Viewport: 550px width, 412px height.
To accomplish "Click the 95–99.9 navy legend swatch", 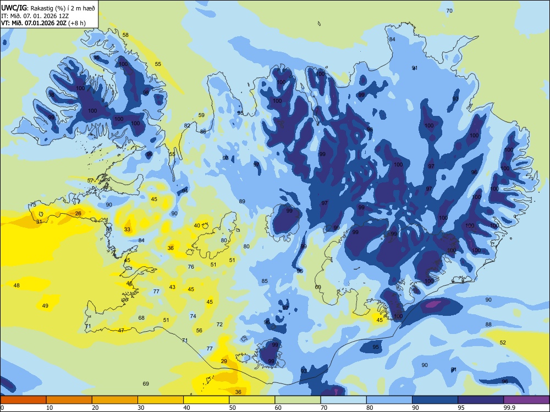I will (481, 400).
